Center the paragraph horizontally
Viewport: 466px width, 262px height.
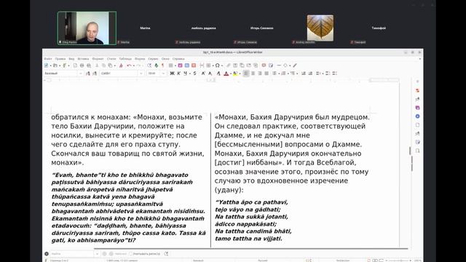253,74
